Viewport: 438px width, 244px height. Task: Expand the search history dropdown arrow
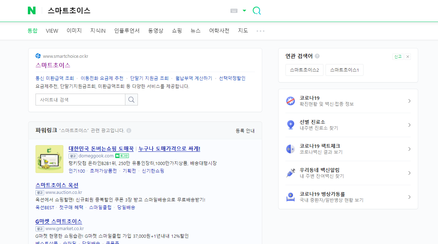pyautogui.click(x=244, y=11)
